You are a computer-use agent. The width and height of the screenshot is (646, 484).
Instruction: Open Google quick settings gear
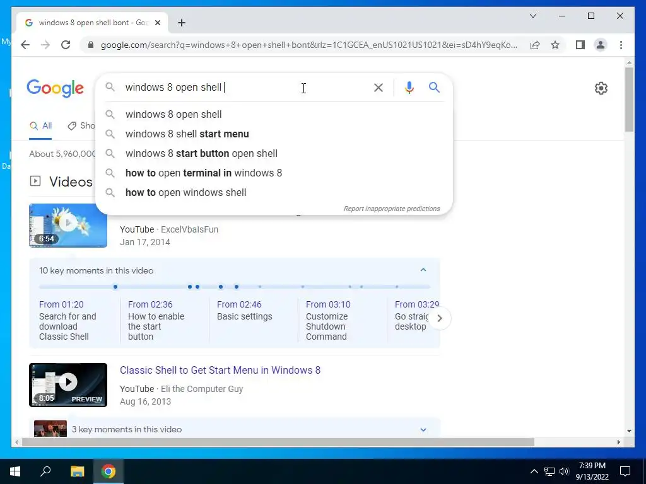tap(601, 88)
